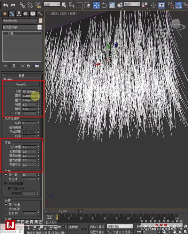Click the Bind to Space Warp icon
This screenshot has width=188, height=234.
(x=38, y=5)
